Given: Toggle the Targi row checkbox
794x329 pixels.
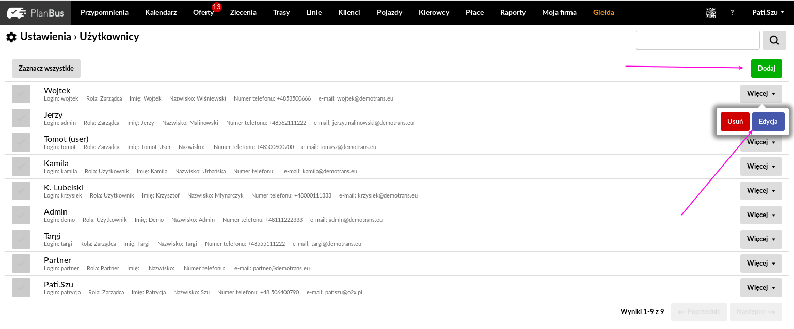Looking at the screenshot, I should point(21,239).
